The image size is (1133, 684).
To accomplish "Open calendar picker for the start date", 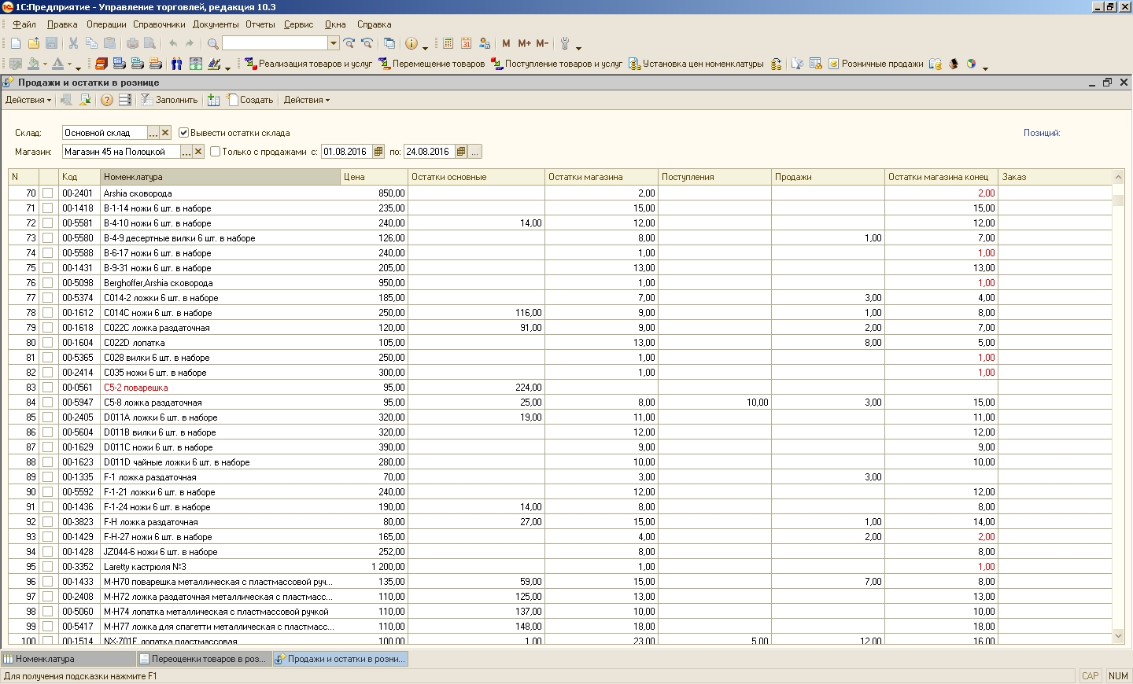I will 378,152.
